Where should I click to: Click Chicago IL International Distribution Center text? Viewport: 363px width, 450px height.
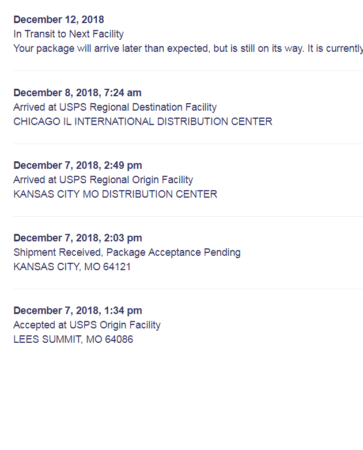(143, 122)
